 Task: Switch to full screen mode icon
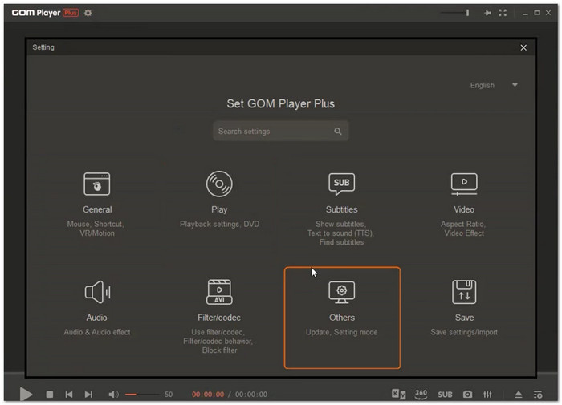point(503,13)
